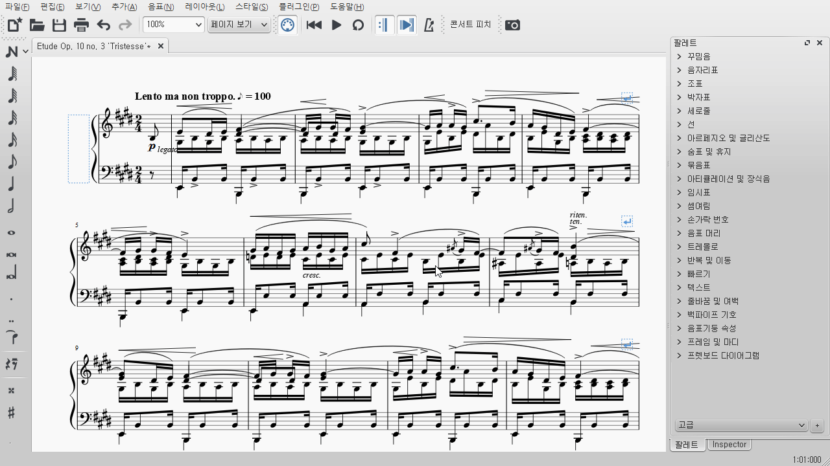Click the Undo arrow icon
Viewport: 830px width, 466px height.
click(103, 25)
